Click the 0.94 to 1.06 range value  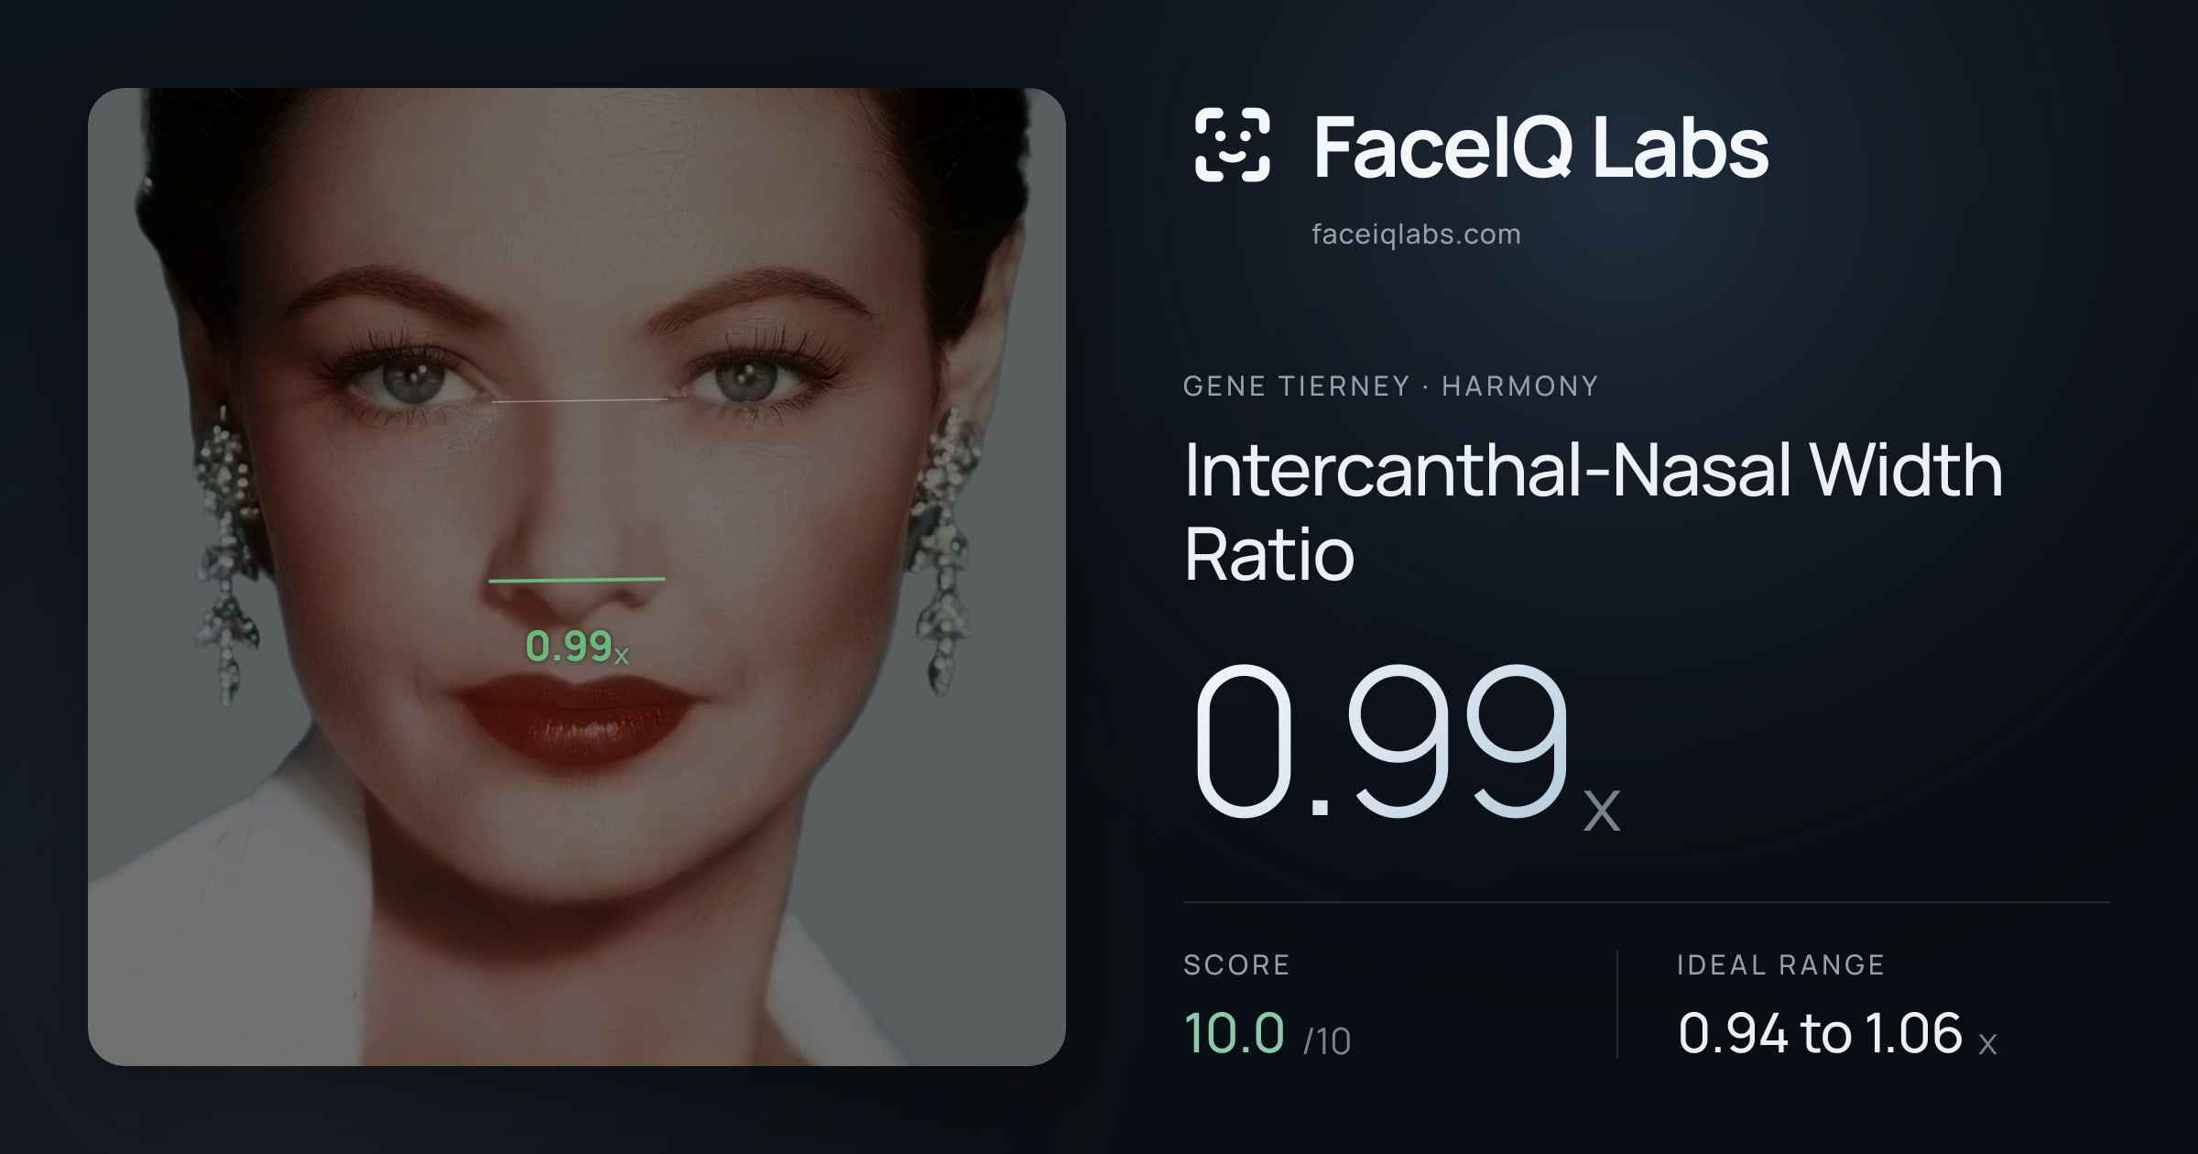[x=1837, y=1033]
